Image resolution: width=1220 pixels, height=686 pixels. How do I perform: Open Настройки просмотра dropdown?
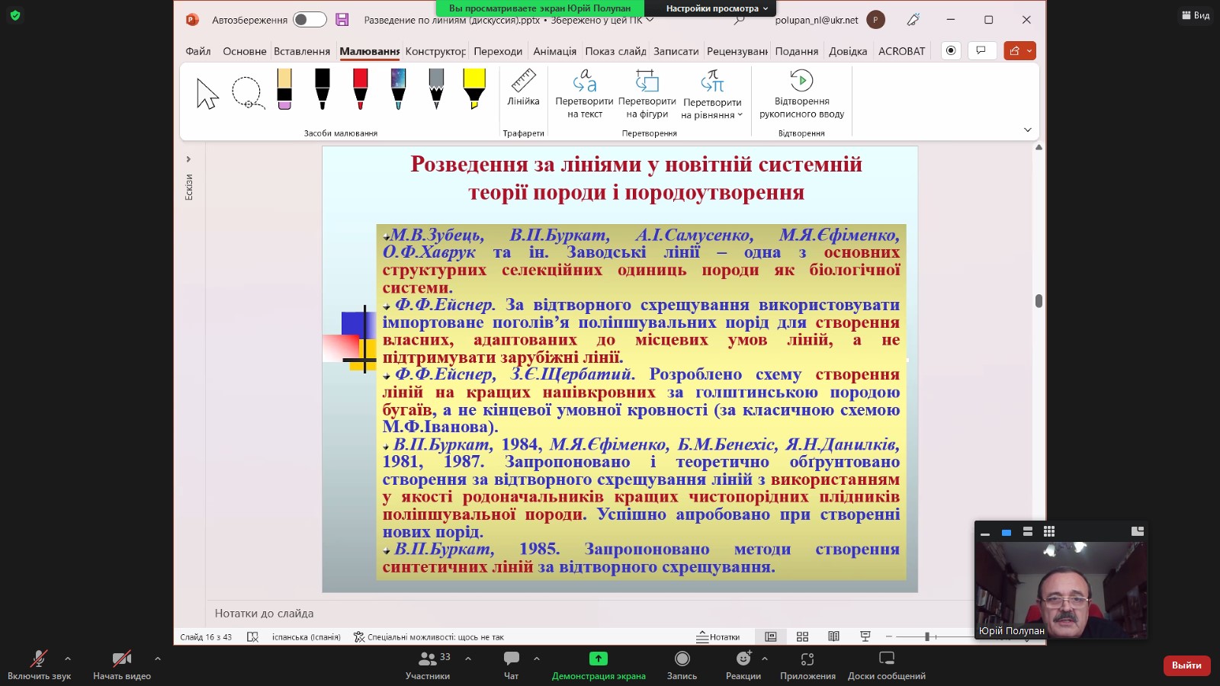[x=718, y=8]
